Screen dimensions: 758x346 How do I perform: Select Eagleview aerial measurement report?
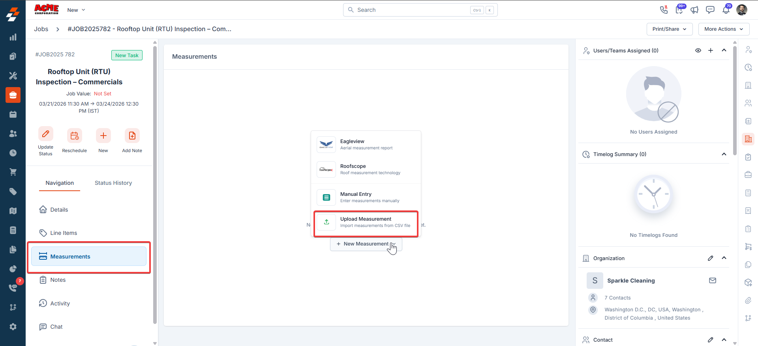[x=366, y=145]
